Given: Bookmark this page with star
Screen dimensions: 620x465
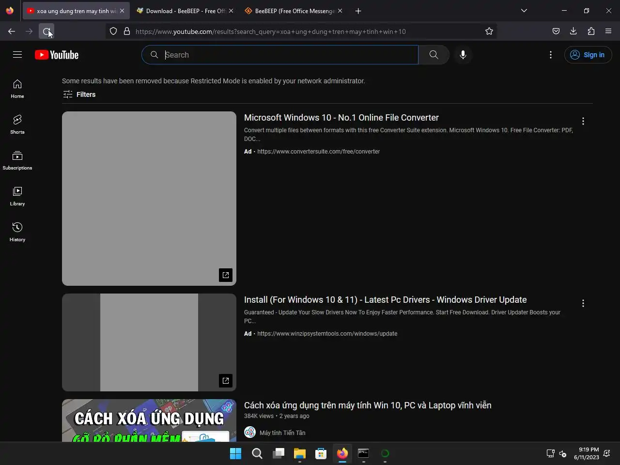Looking at the screenshot, I should coord(489,31).
